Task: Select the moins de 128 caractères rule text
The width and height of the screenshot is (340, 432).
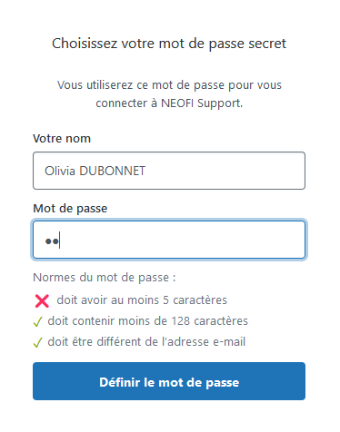Action: [x=147, y=321]
